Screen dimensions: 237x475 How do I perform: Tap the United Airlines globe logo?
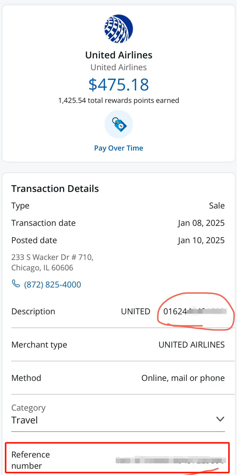118,29
